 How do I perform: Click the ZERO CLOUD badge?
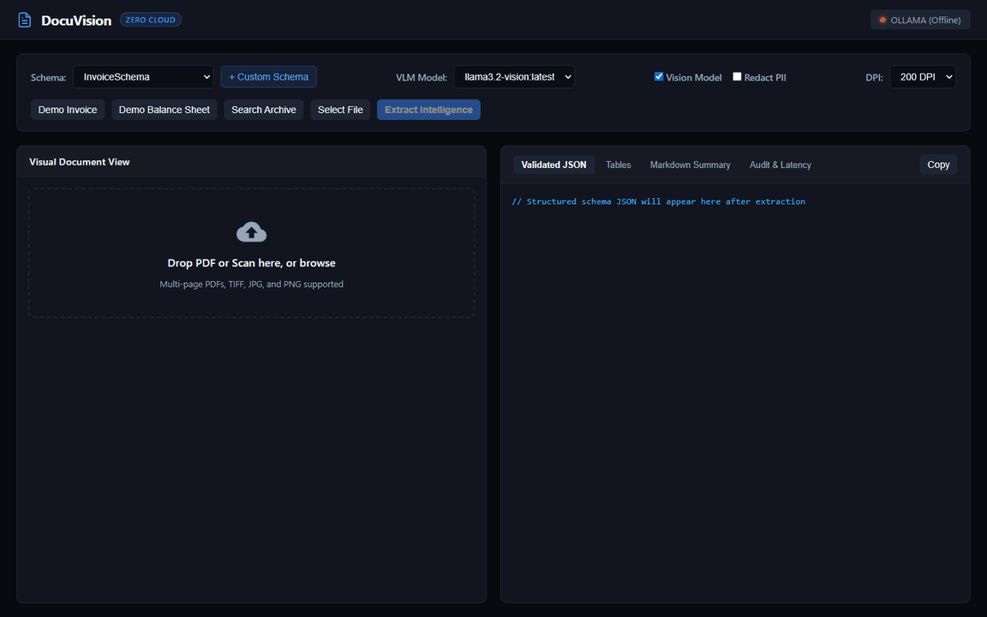[x=151, y=20]
